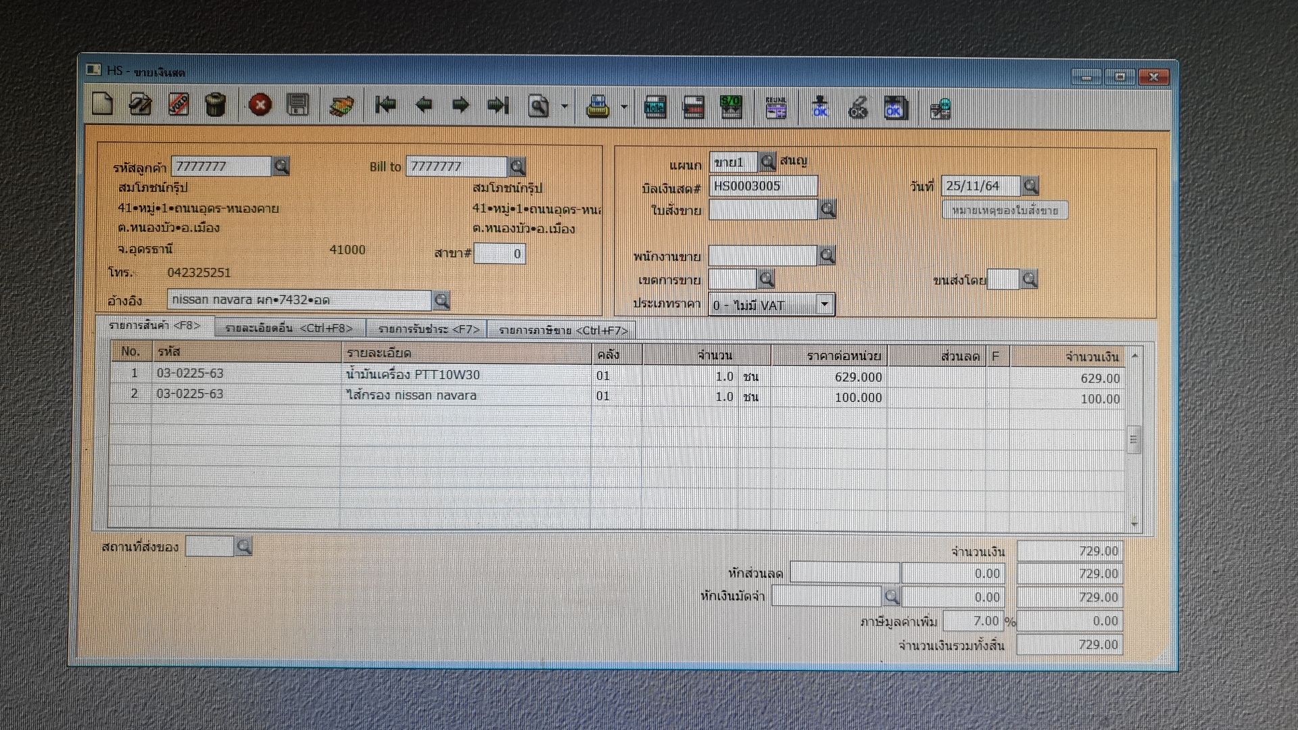Open the dropdown arrow beside the printer
Image resolution: width=1298 pixels, height=730 pixels.
(624, 107)
